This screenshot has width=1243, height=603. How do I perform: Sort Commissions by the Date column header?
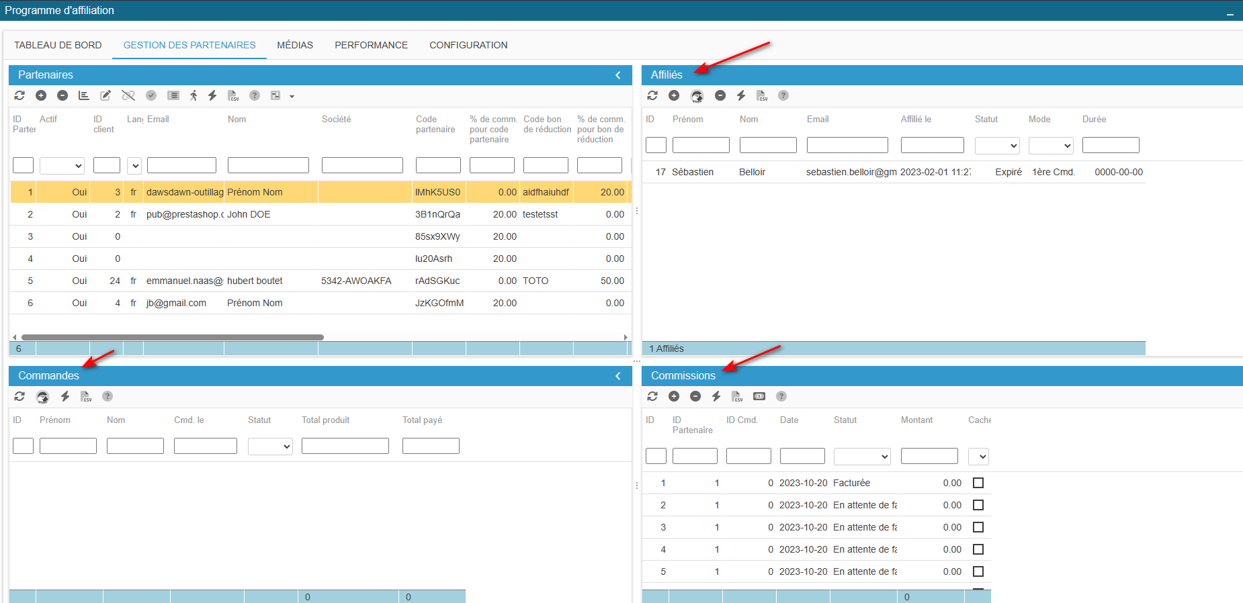tap(789, 420)
